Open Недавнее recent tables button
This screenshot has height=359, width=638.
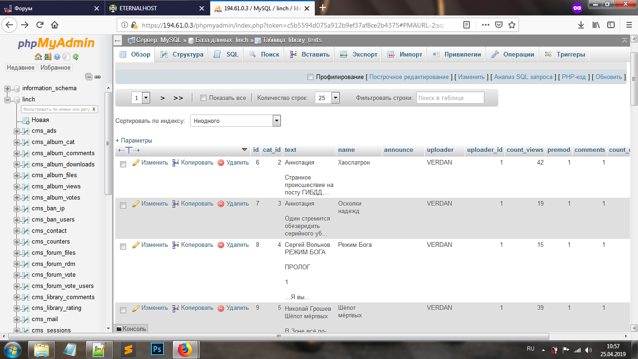tap(21, 68)
